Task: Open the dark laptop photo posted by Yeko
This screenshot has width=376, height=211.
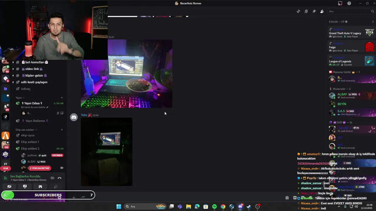Action: 107,152
